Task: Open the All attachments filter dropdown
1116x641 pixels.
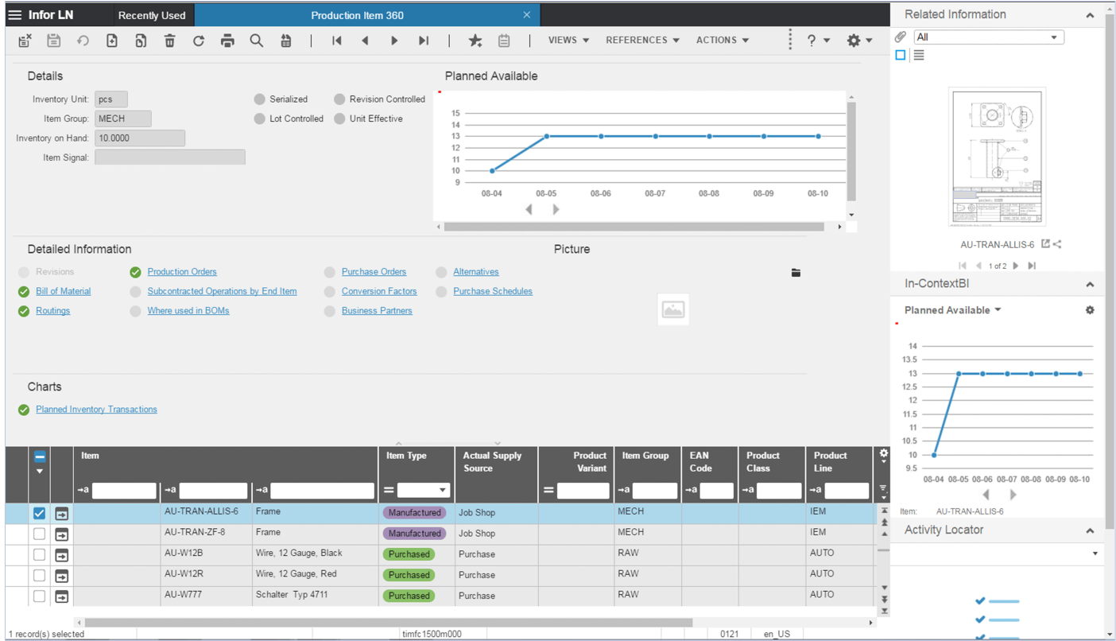Action: (988, 37)
